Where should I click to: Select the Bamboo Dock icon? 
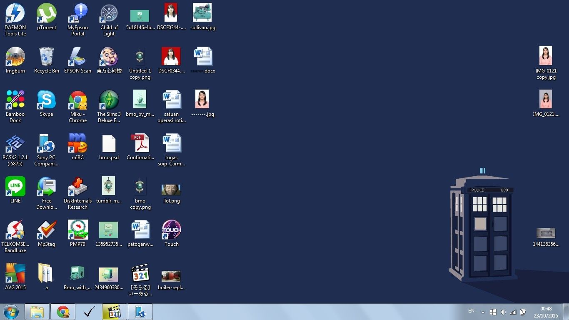pos(15,106)
